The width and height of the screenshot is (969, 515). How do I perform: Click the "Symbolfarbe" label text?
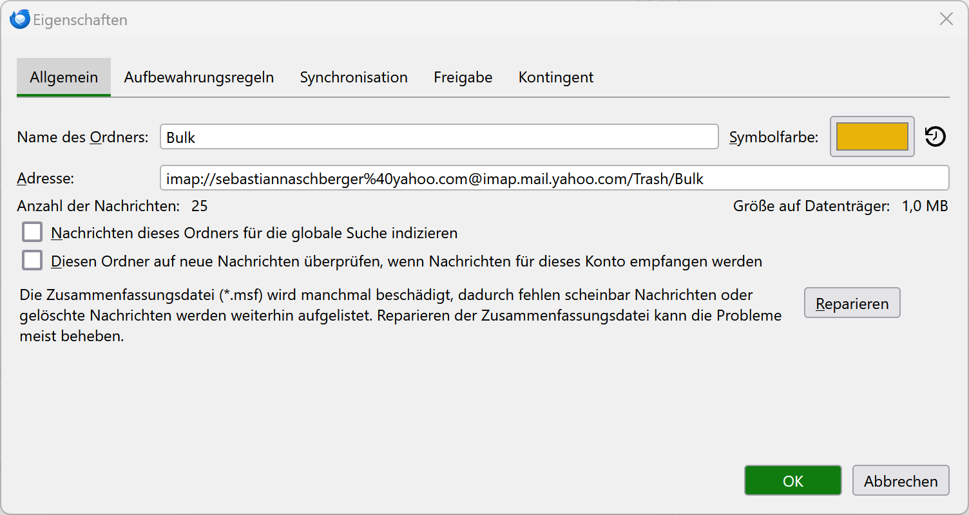[774, 137]
